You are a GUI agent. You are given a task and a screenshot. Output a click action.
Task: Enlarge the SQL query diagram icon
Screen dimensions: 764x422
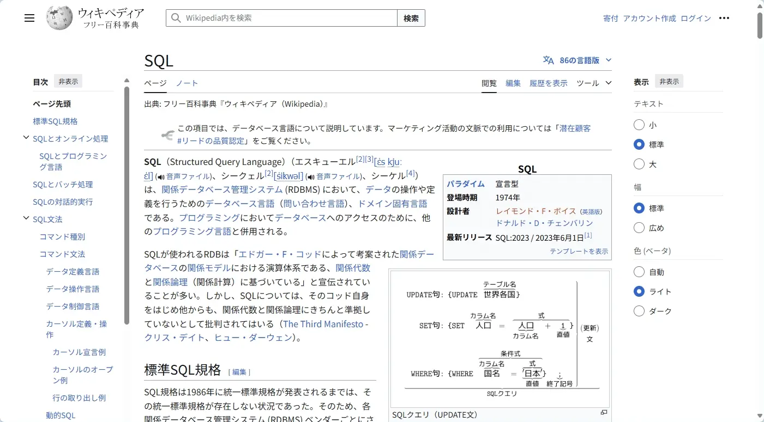click(604, 412)
